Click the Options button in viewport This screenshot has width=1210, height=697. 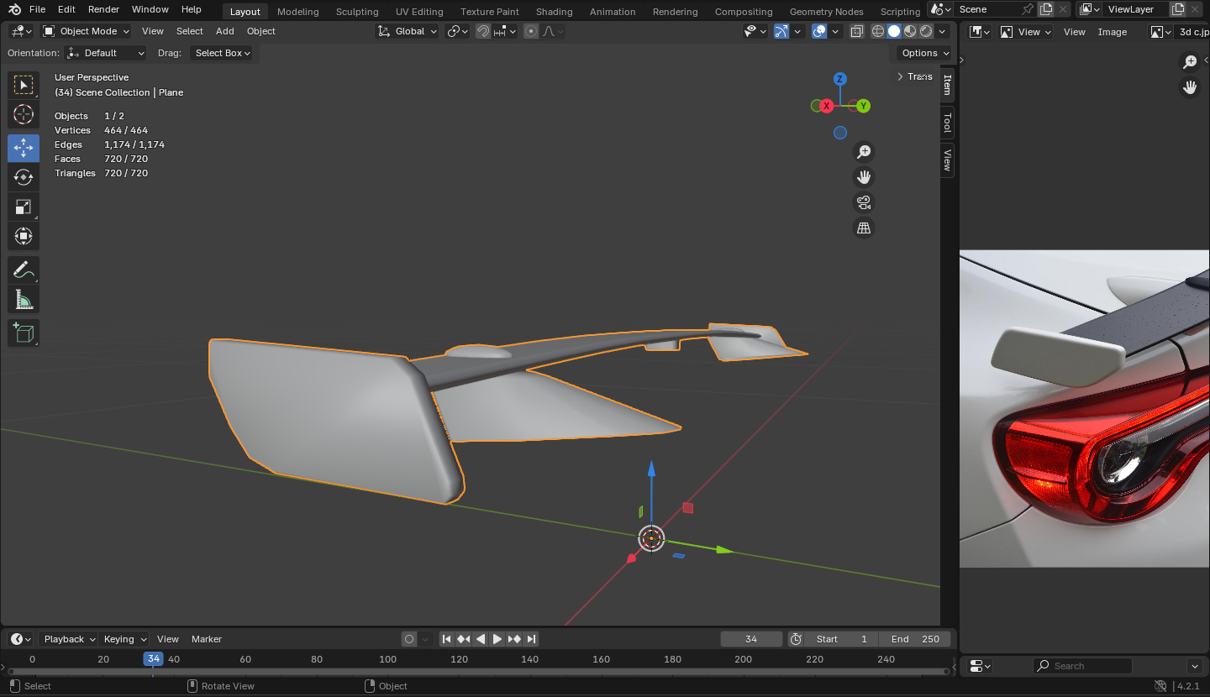(x=924, y=53)
